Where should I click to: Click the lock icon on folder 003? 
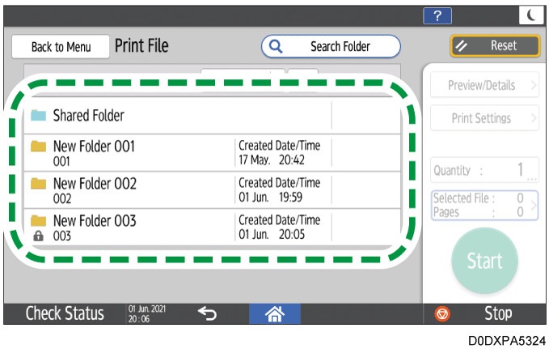click(38, 236)
